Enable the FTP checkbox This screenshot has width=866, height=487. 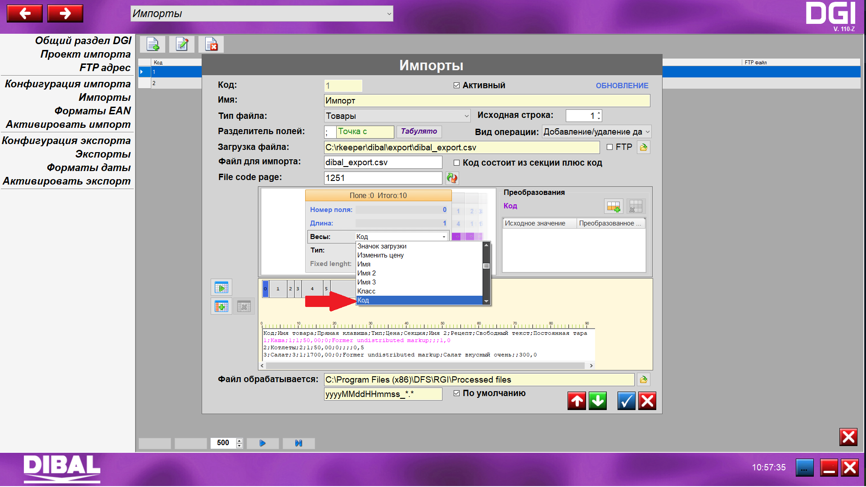coord(610,147)
